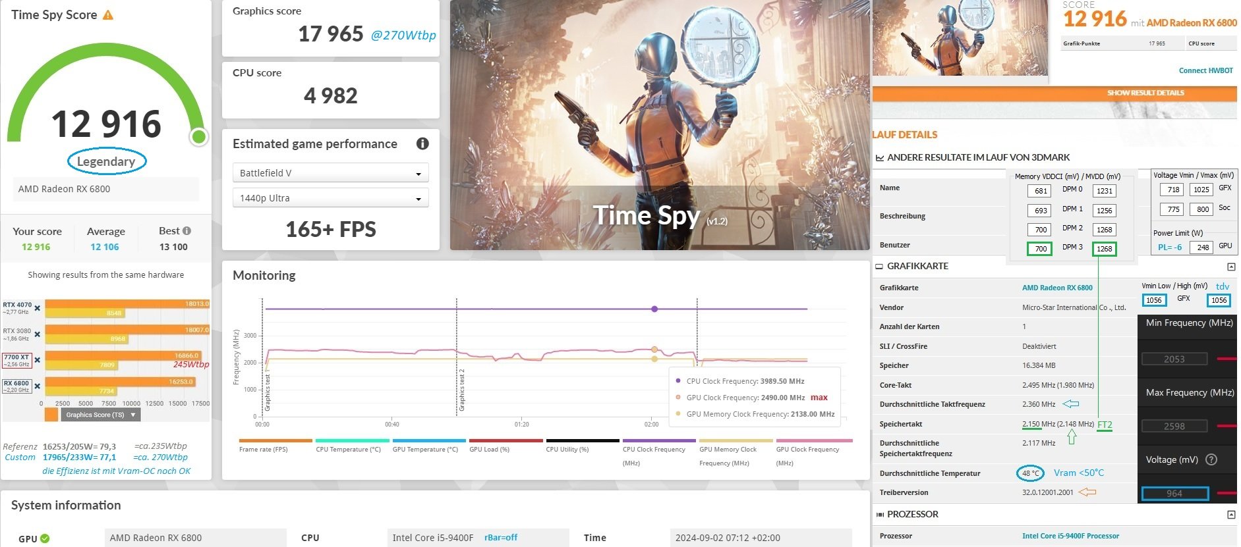Click the GPU Power Limit field 248
The image size is (1241, 547).
(x=1201, y=247)
